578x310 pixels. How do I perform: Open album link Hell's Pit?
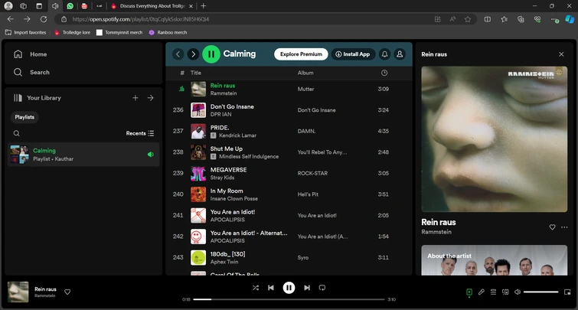308,194
